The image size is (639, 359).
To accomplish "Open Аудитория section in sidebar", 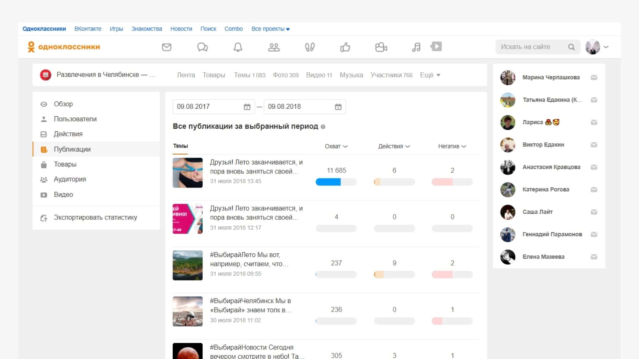I will coord(70,179).
